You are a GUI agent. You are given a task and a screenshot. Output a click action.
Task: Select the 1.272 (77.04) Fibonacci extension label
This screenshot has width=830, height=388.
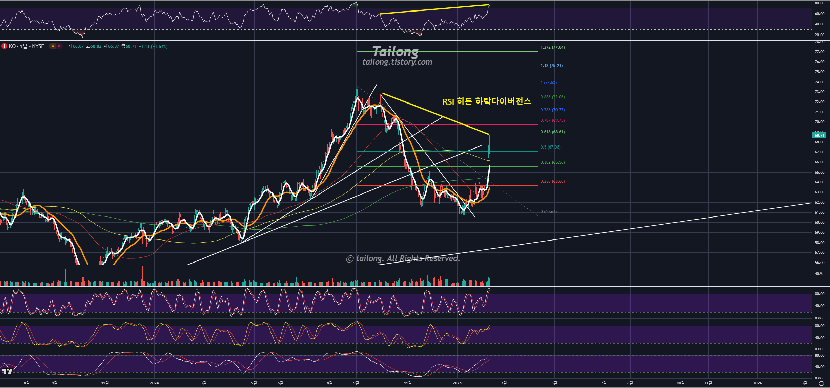pyautogui.click(x=552, y=47)
